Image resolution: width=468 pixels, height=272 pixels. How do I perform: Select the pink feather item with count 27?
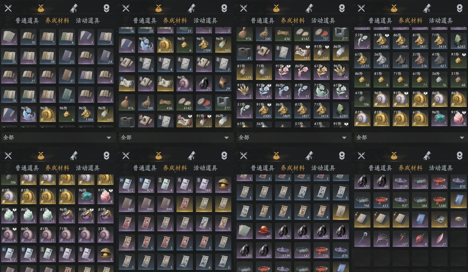[439, 238]
